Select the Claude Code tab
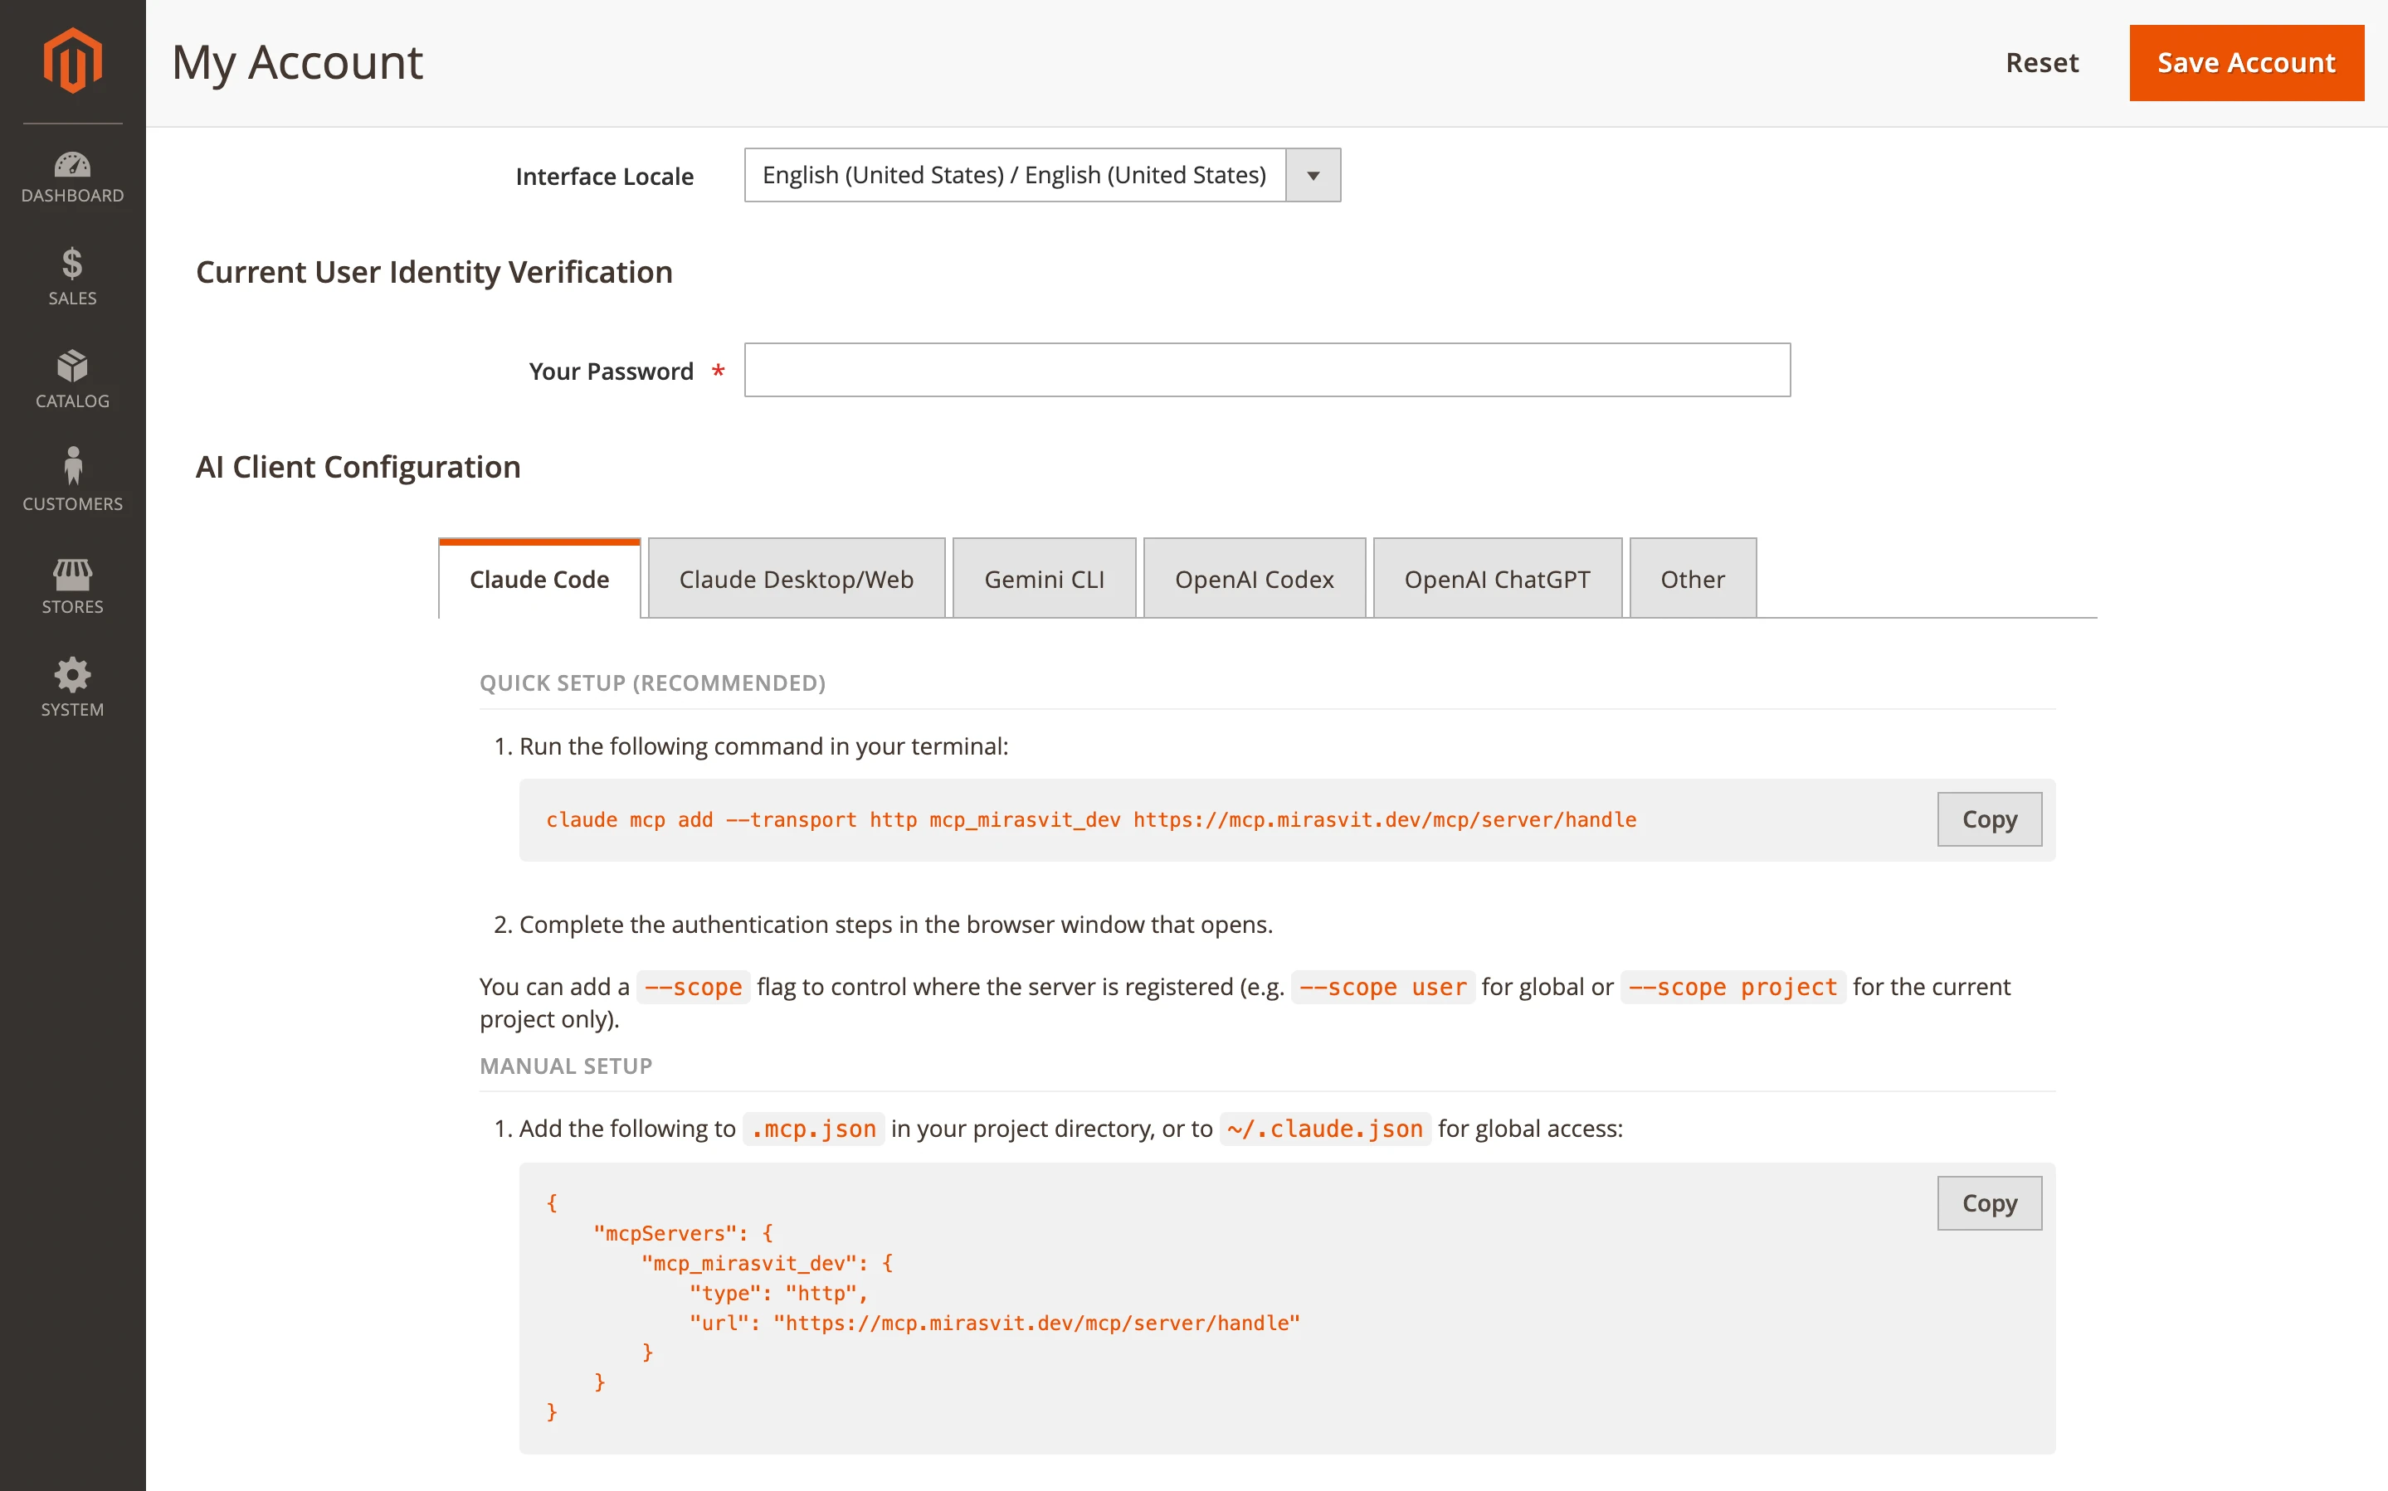2388x1491 pixels. coord(539,580)
